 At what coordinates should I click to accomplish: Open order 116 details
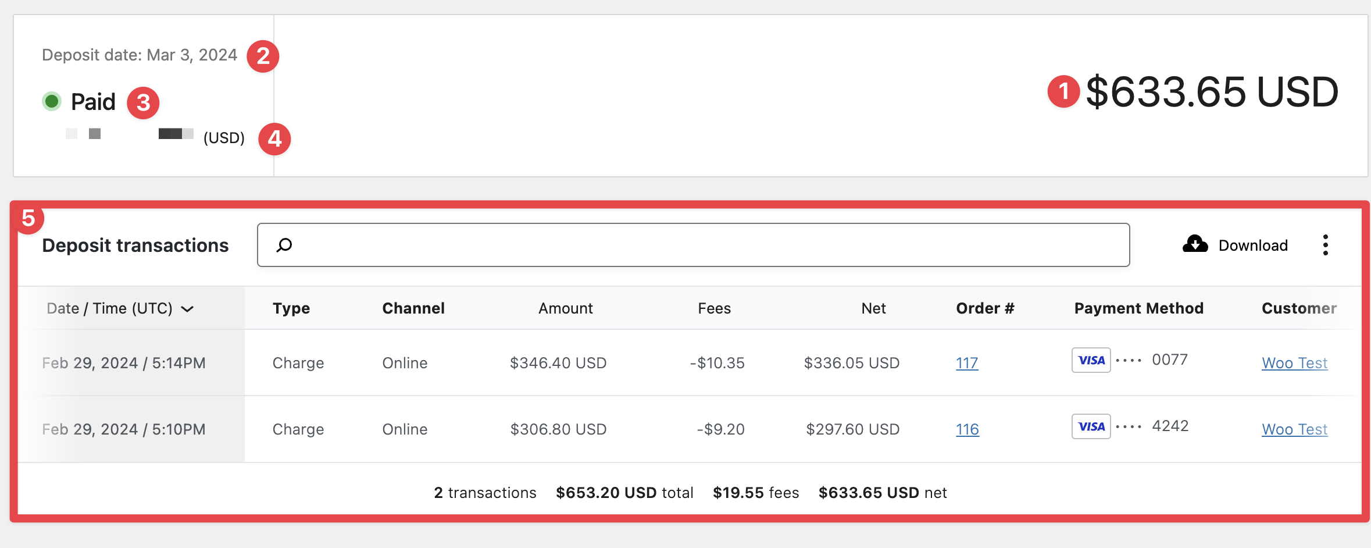point(967,429)
